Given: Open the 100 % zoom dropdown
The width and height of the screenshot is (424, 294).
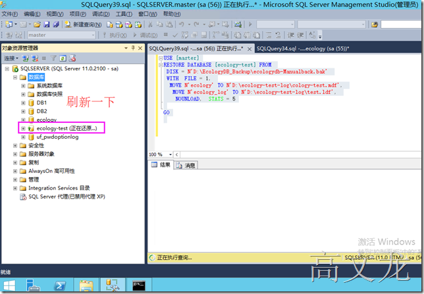Looking at the screenshot, I should (171, 155).
